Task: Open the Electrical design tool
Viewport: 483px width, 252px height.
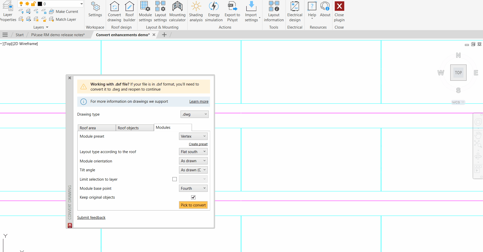Action: click(x=294, y=11)
